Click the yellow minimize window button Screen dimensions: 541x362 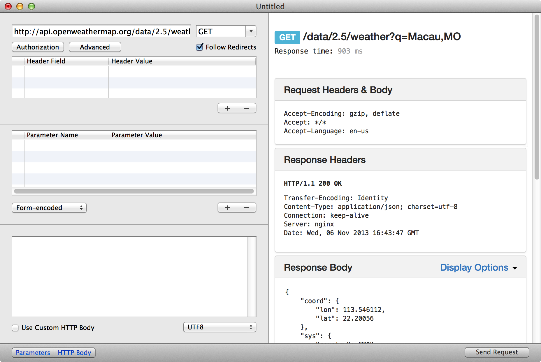20,6
